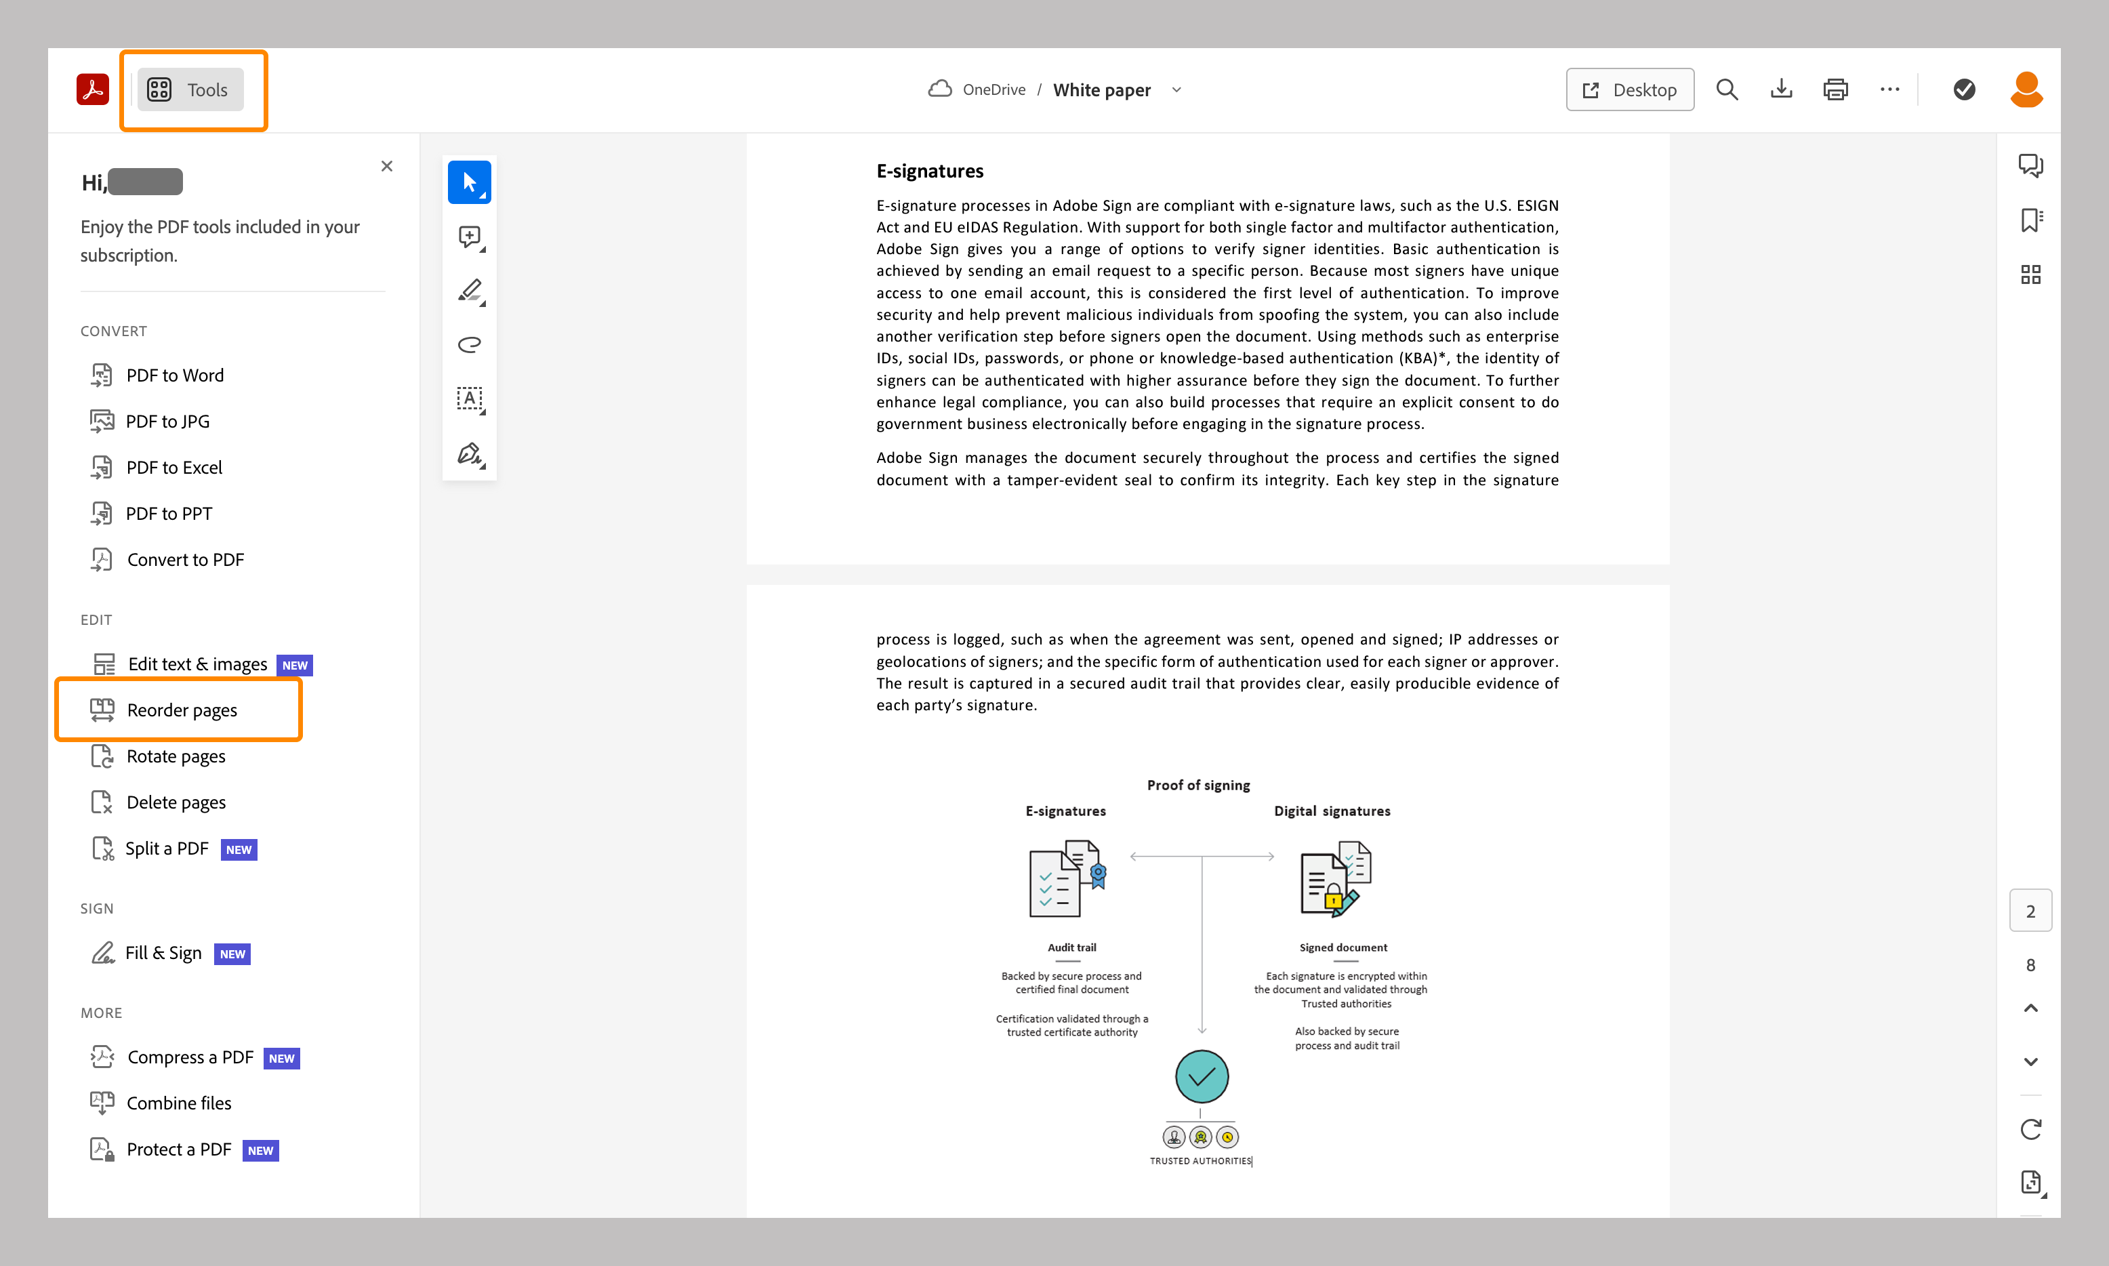
Task: Select the Add comment tool
Action: (469, 237)
